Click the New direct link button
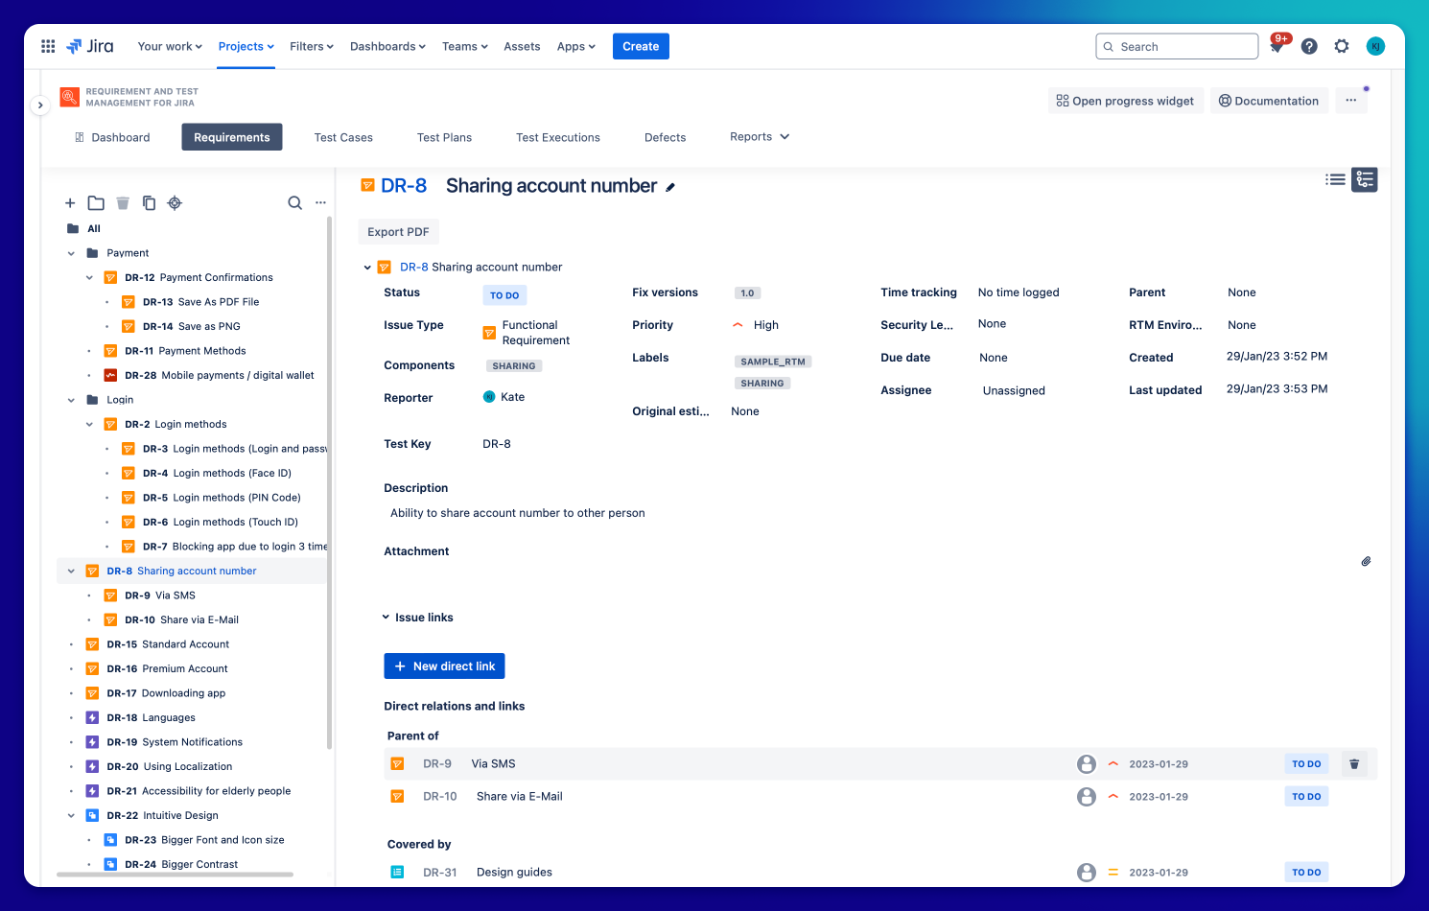 pyautogui.click(x=444, y=666)
